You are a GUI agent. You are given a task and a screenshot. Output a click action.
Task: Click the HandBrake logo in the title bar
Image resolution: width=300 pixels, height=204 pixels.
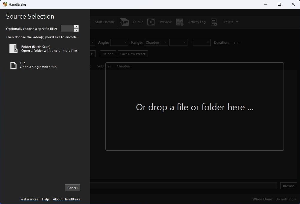click(x=5, y=4)
